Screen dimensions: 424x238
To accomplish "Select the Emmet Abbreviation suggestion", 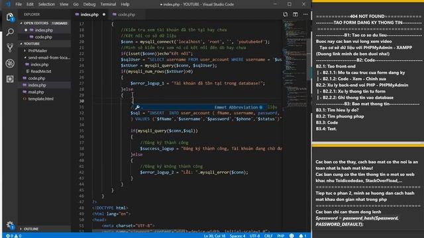I will point(199,107).
